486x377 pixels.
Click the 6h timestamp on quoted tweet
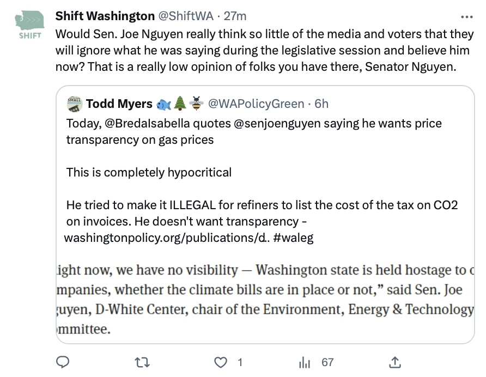point(321,104)
